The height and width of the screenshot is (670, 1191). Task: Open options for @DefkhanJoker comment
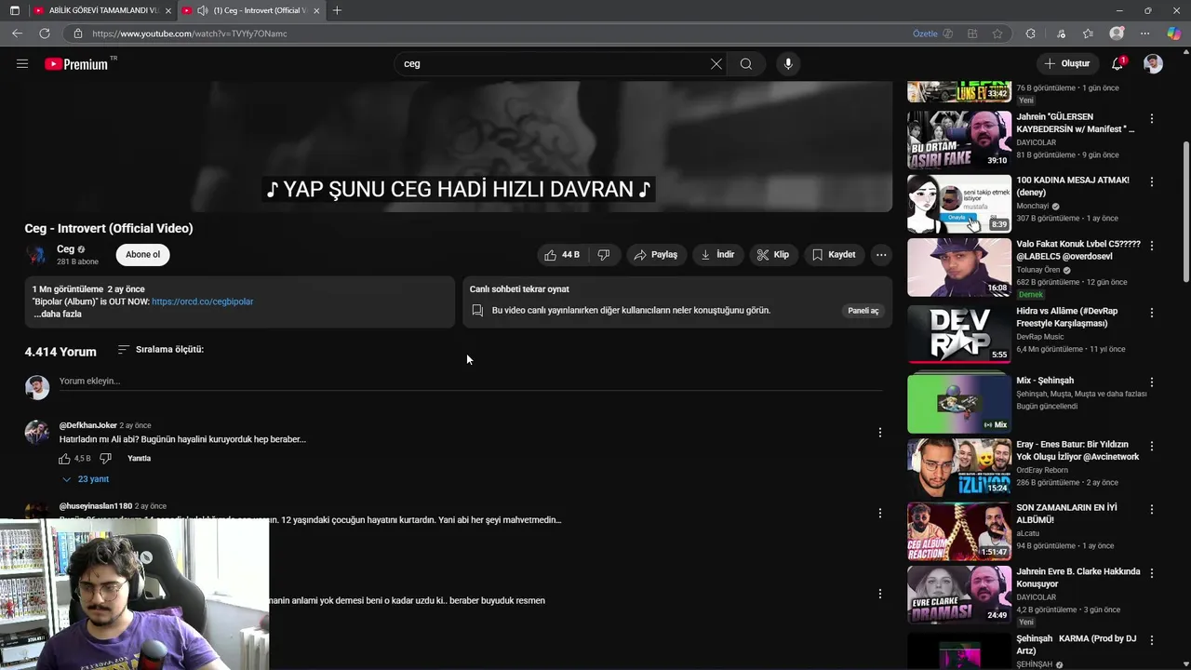(879, 432)
